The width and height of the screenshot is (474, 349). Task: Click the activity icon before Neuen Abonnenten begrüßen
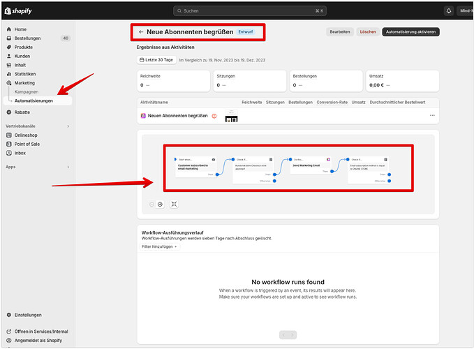click(x=143, y=116)
